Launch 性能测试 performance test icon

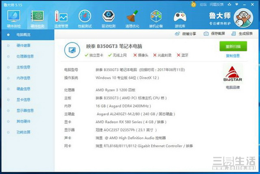(85, 19)
